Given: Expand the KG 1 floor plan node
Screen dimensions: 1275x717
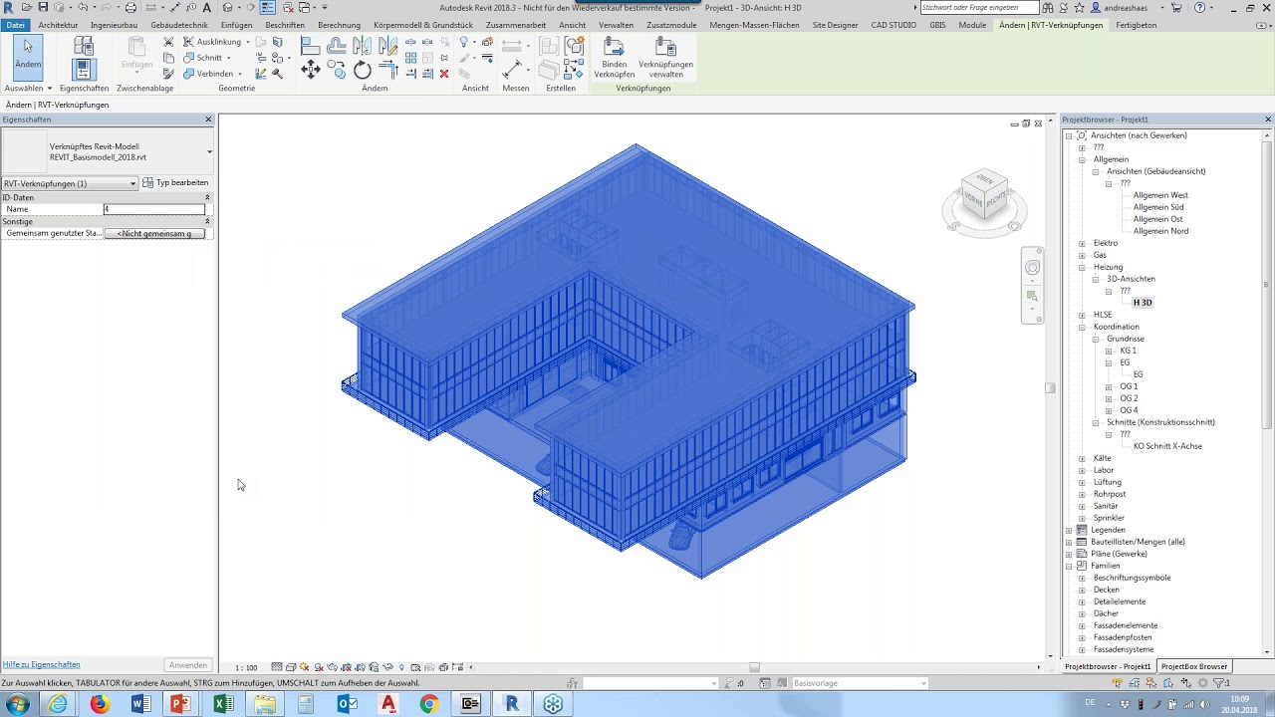Looking at the screenshot, I should [x=1109, y=351].
